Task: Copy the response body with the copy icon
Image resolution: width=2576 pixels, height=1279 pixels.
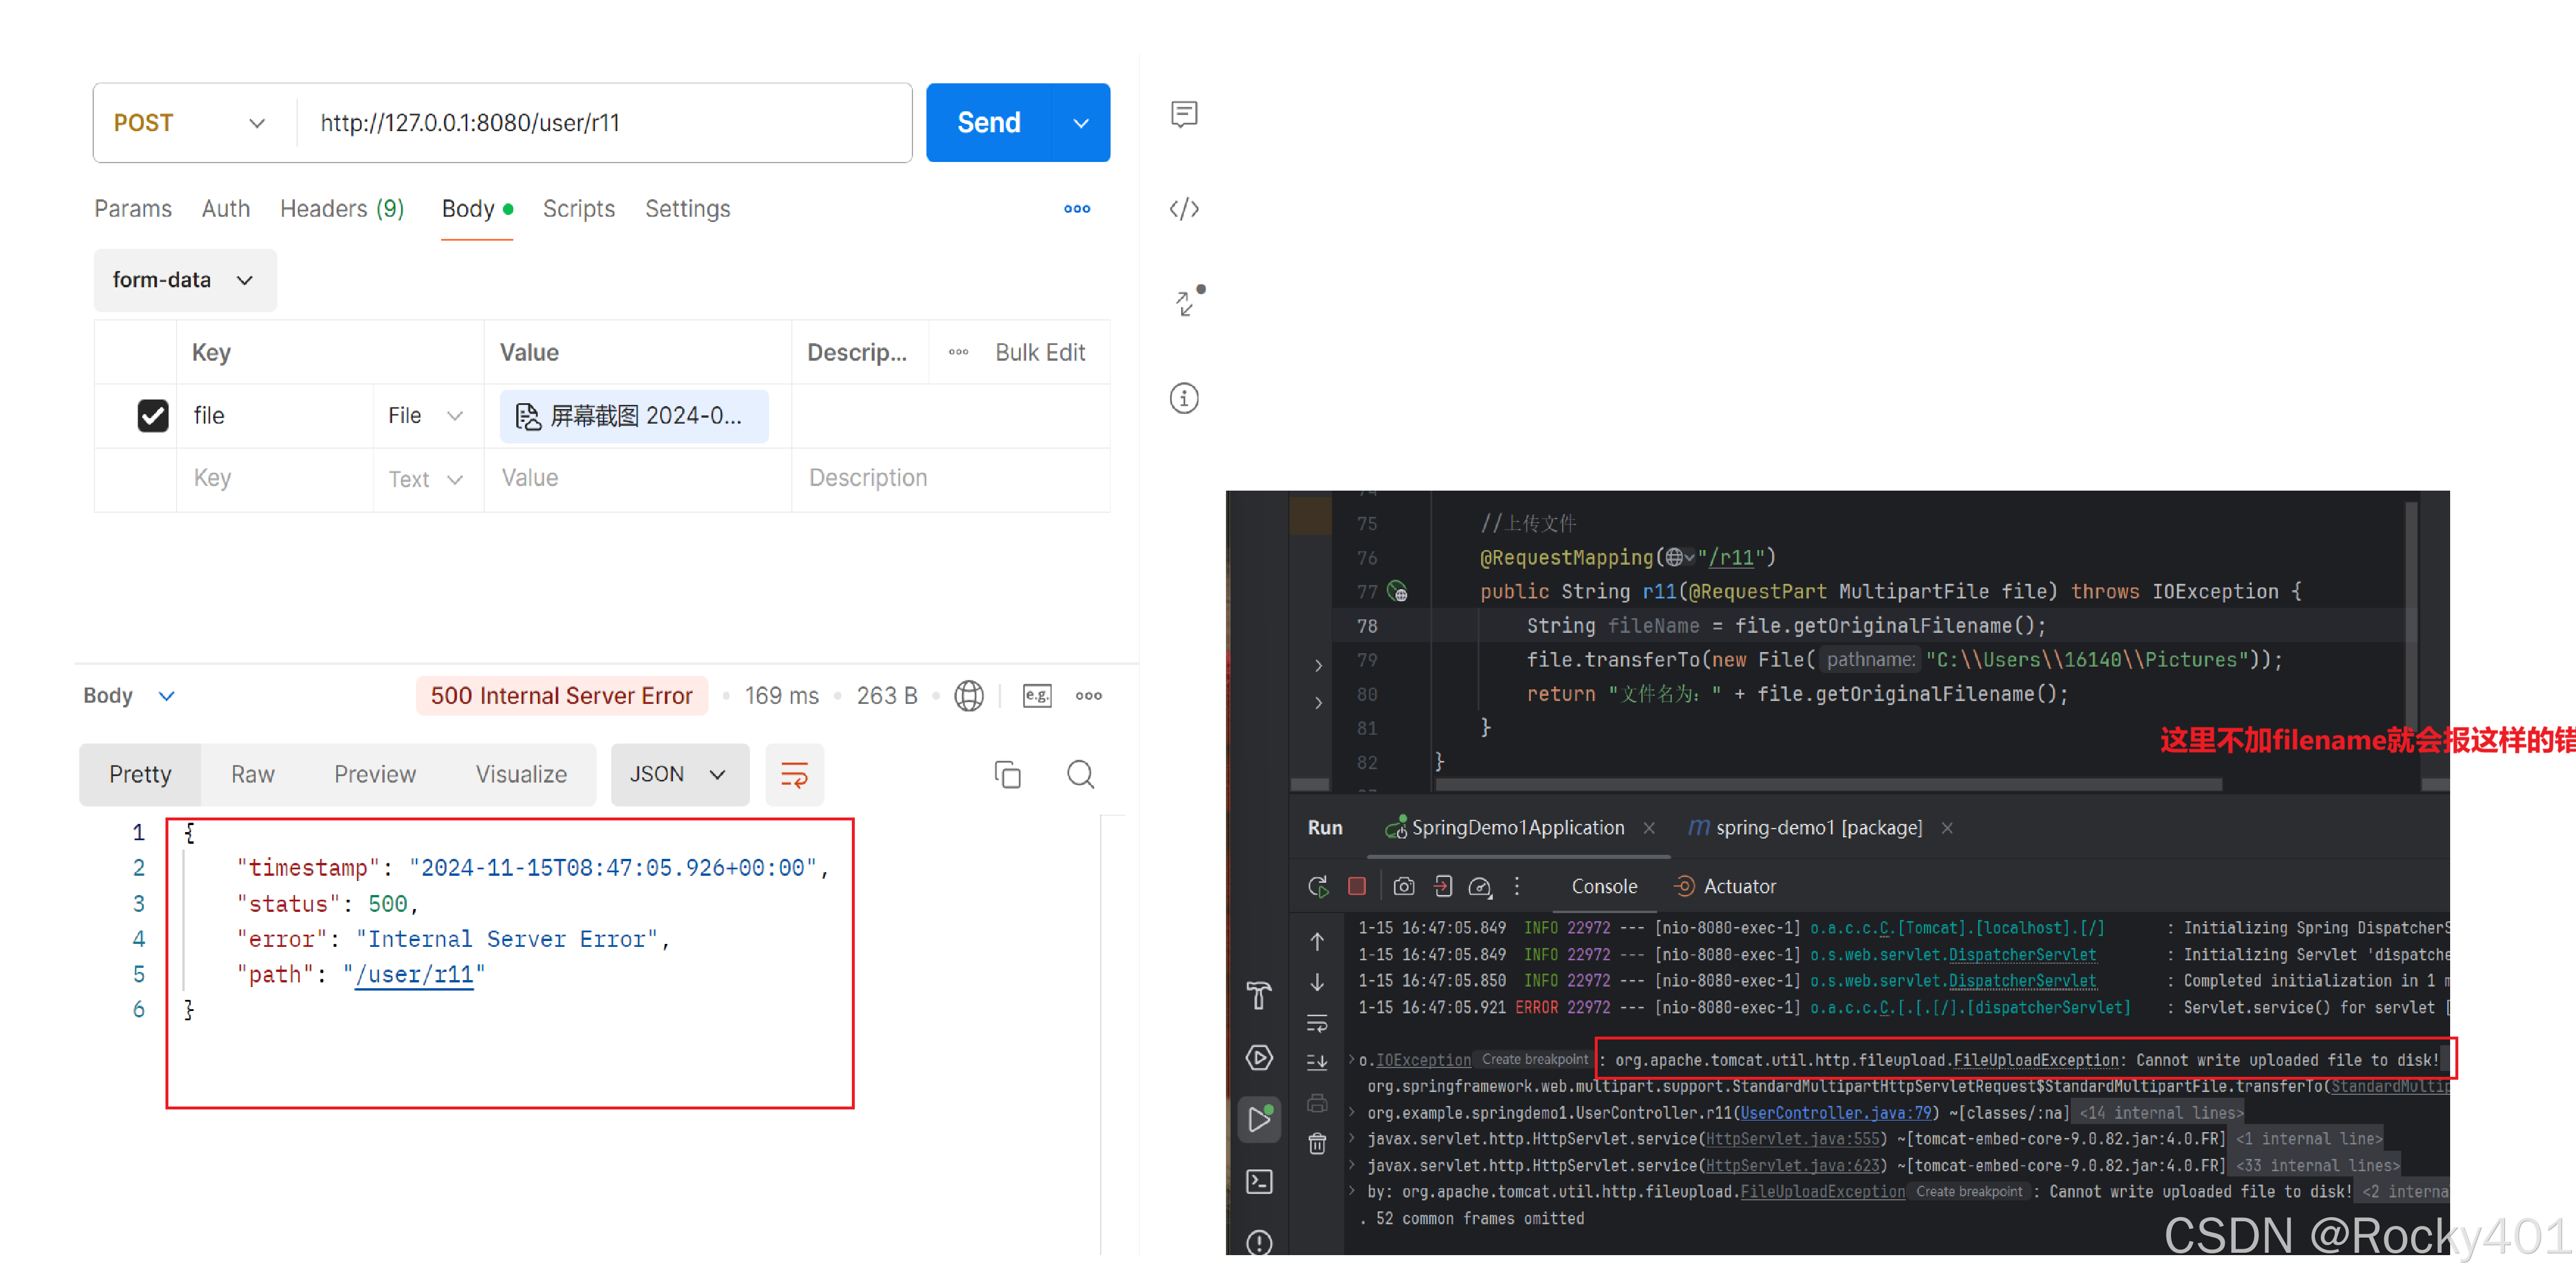Action: 1007,775
